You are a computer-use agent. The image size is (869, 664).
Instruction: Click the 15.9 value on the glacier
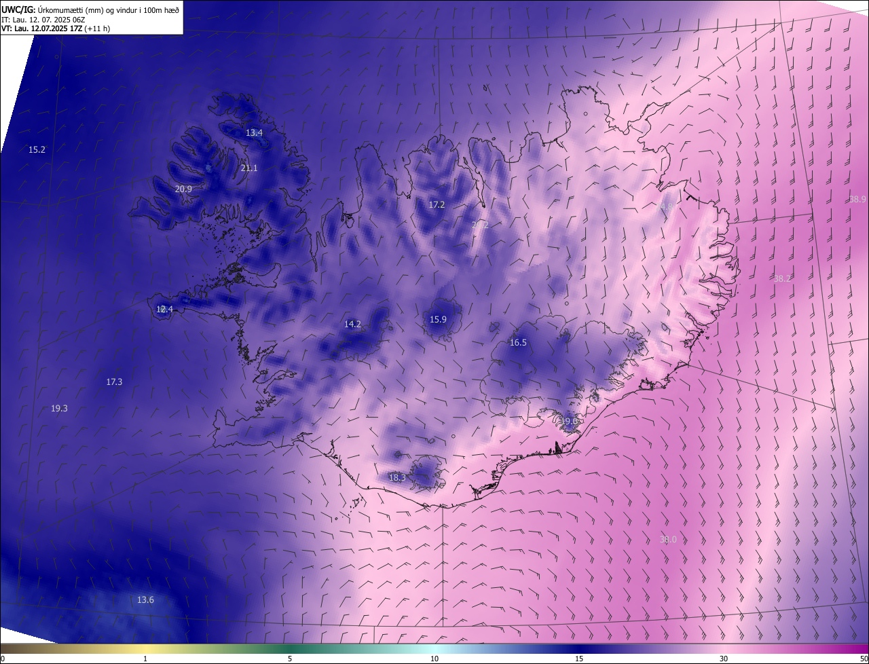(438, 319)
